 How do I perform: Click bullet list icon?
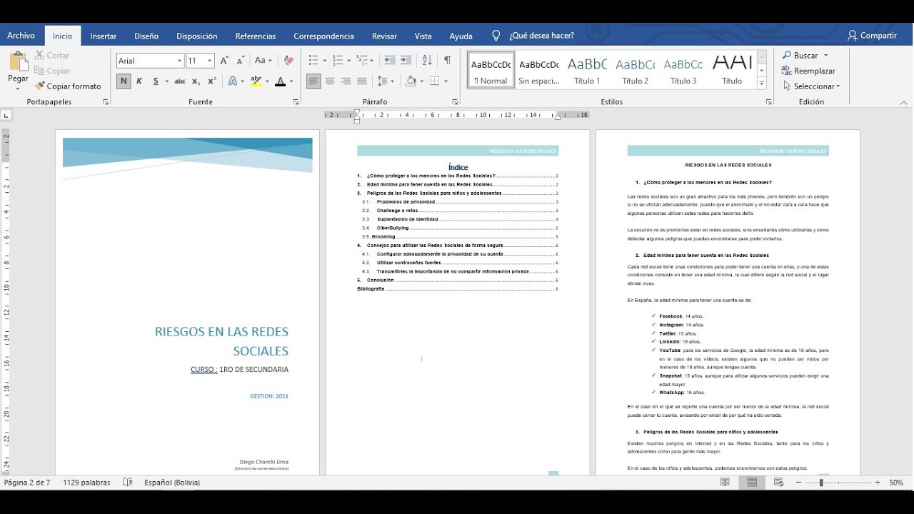click(x=313, y=61)
